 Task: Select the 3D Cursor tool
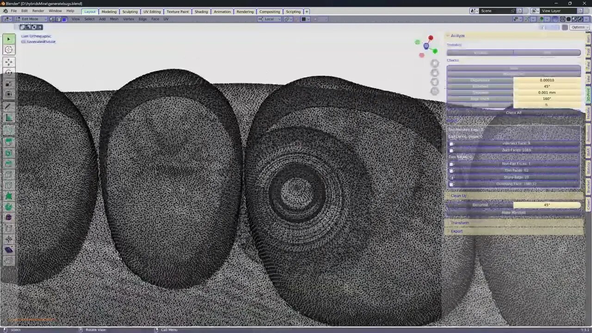pos(9,50)
